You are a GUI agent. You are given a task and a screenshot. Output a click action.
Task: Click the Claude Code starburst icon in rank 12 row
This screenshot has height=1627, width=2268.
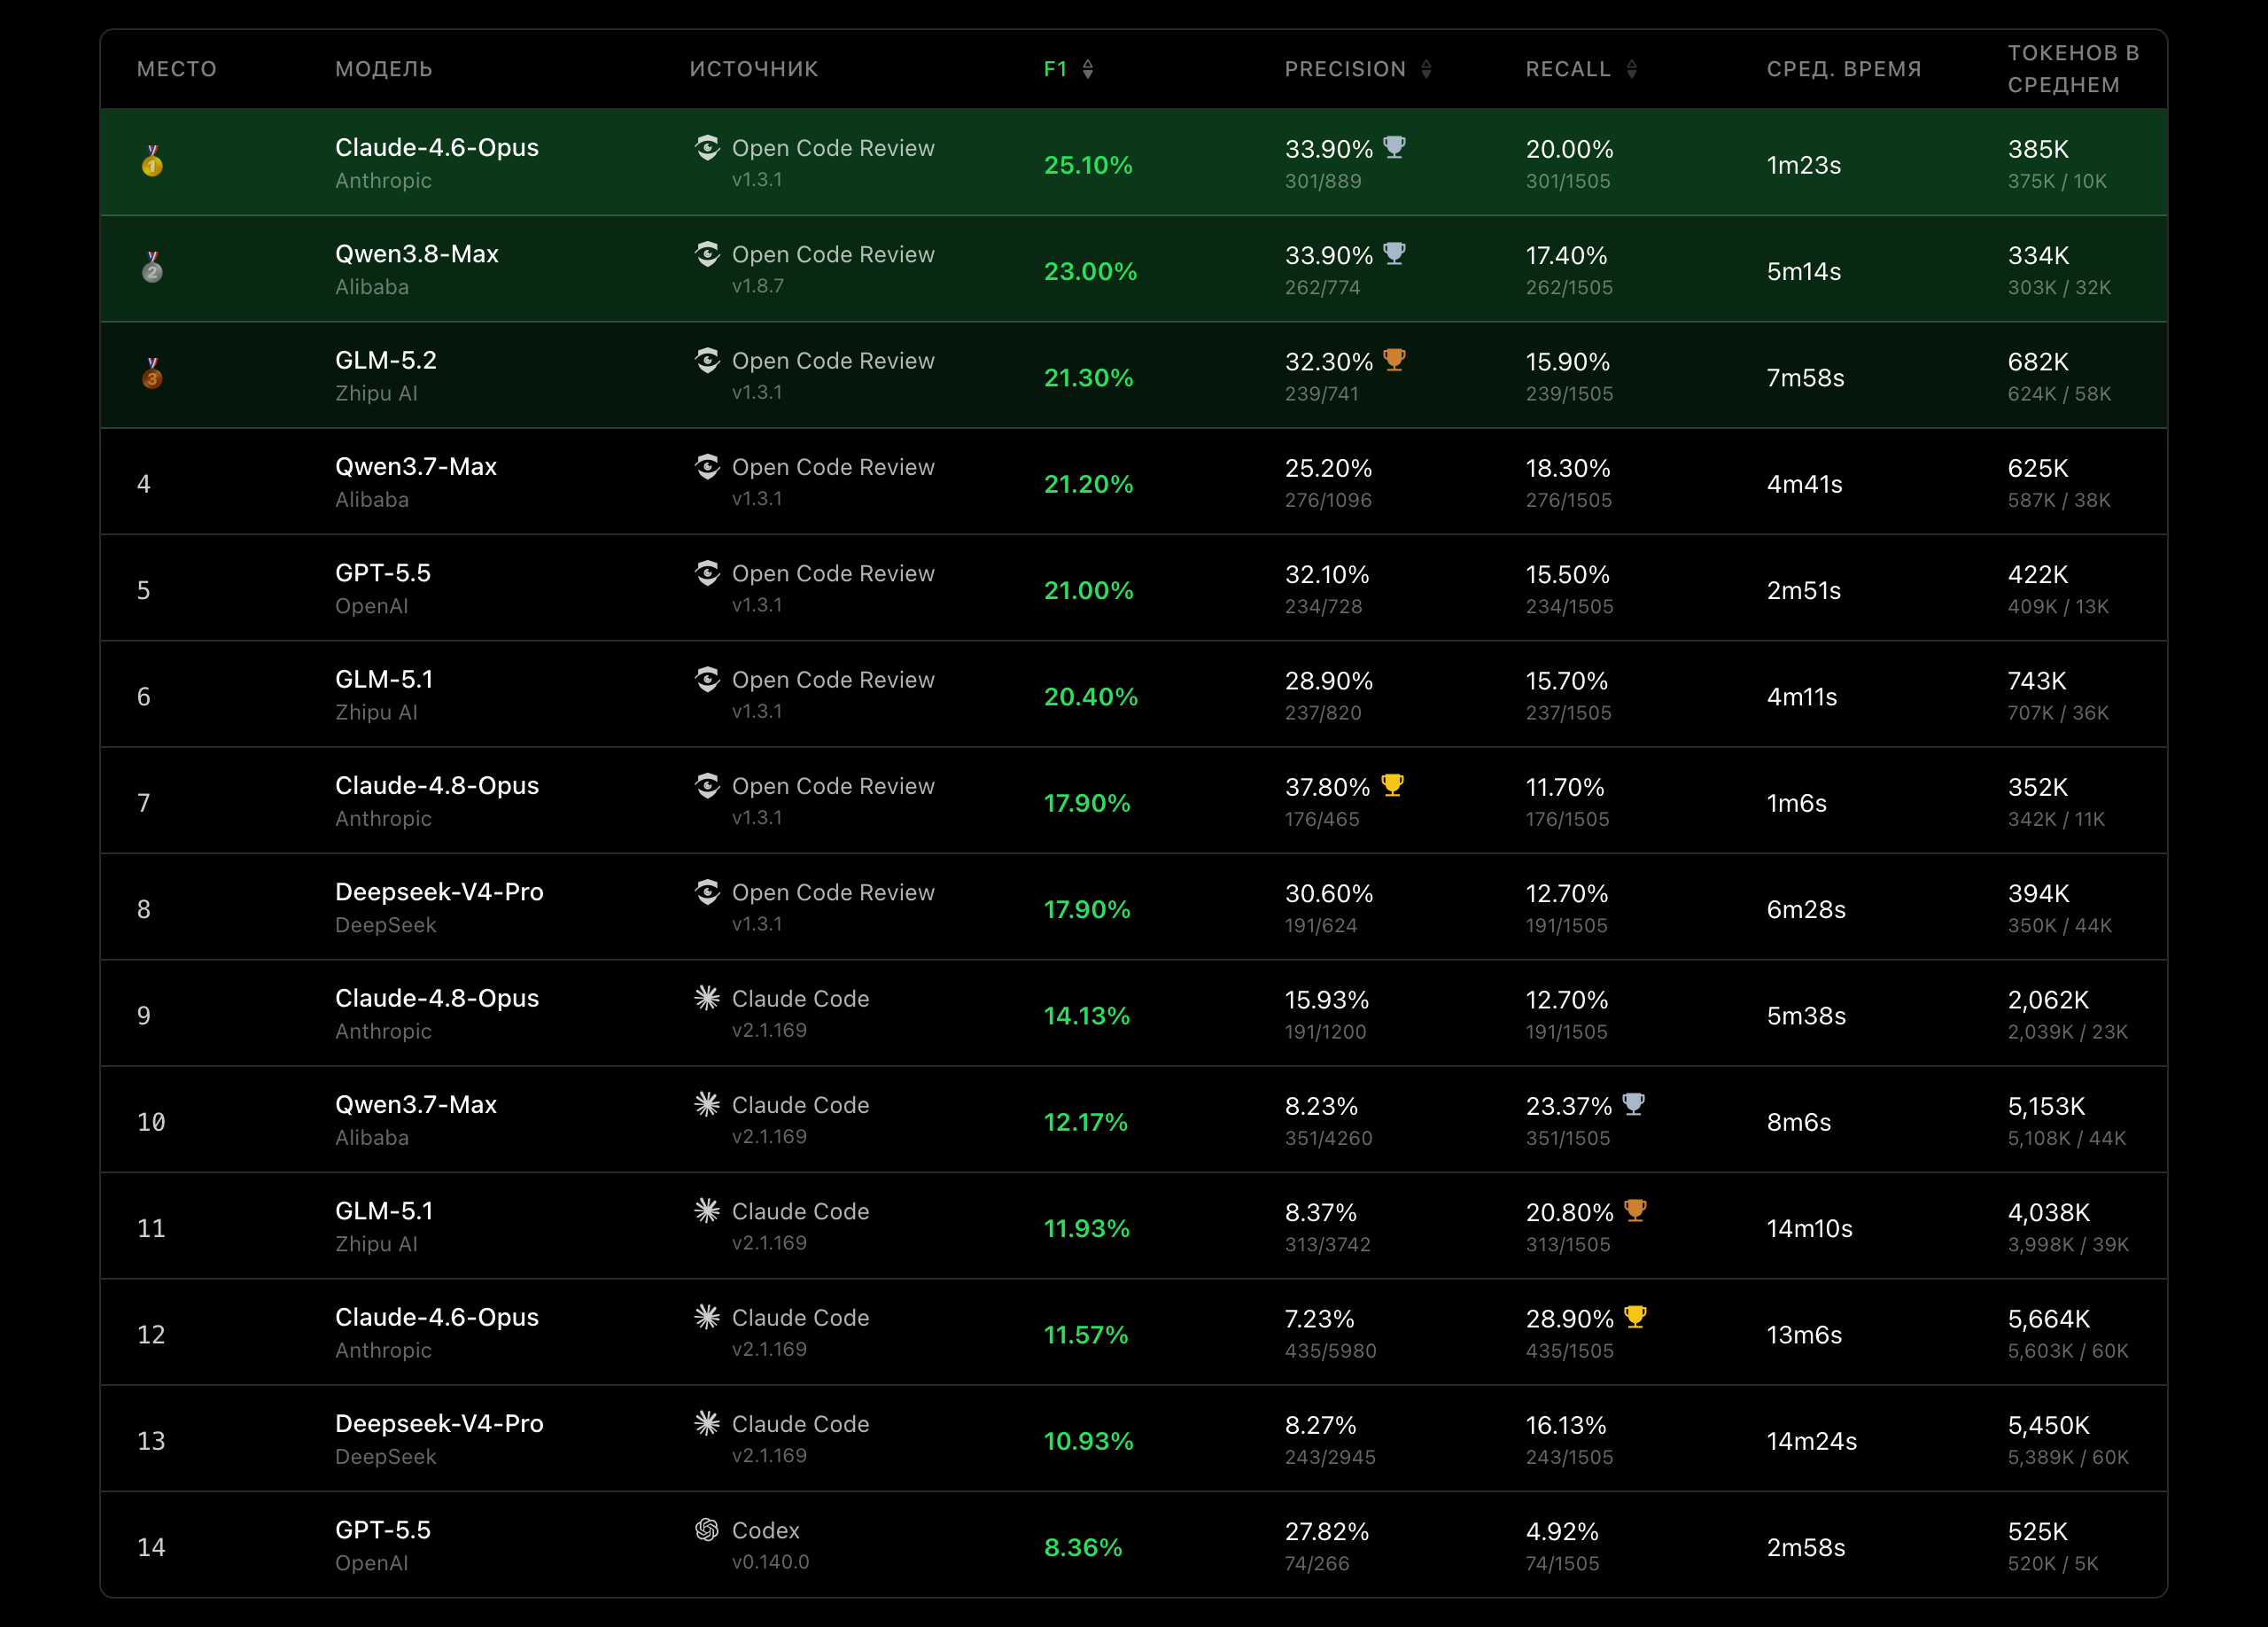(707, 1317)
